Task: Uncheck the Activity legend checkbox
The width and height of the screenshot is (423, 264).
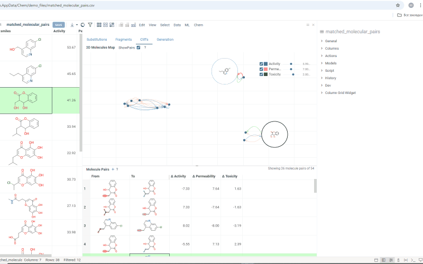Action: tap(261, 63)
